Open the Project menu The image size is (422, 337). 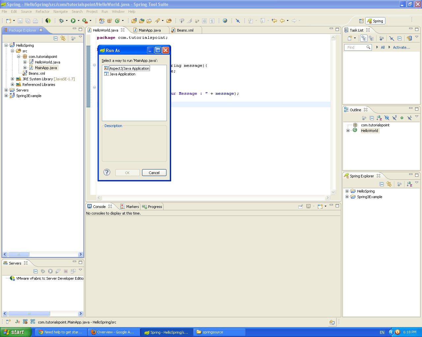[92, 12]
